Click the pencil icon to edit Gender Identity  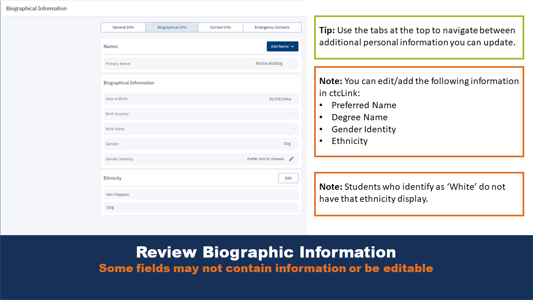tap(291, 159)
